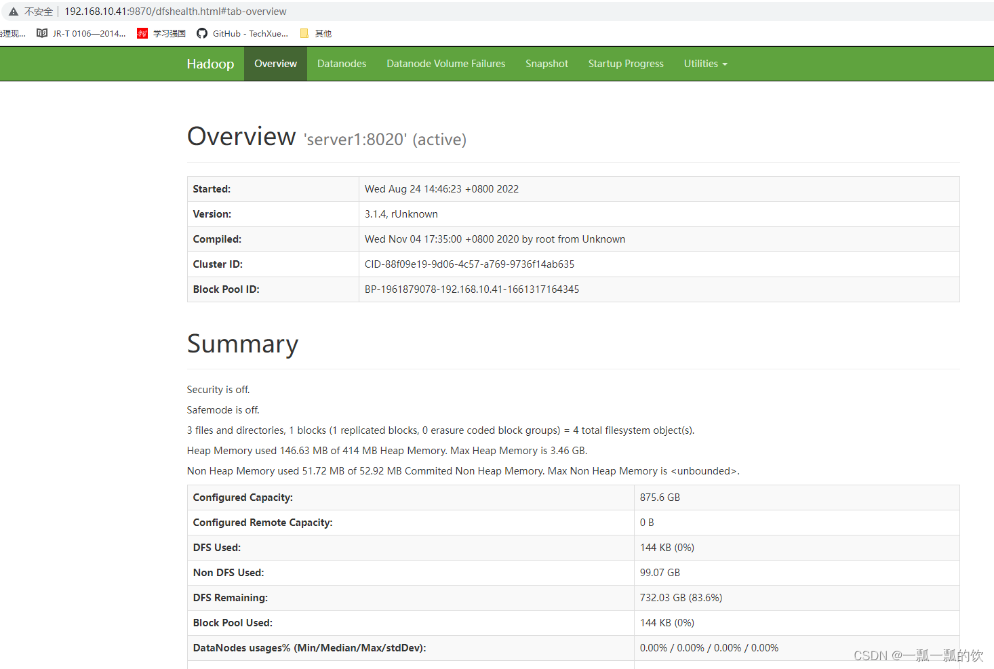Go to the Snapshot tab

pyautogui.click(x=546, y=64)
